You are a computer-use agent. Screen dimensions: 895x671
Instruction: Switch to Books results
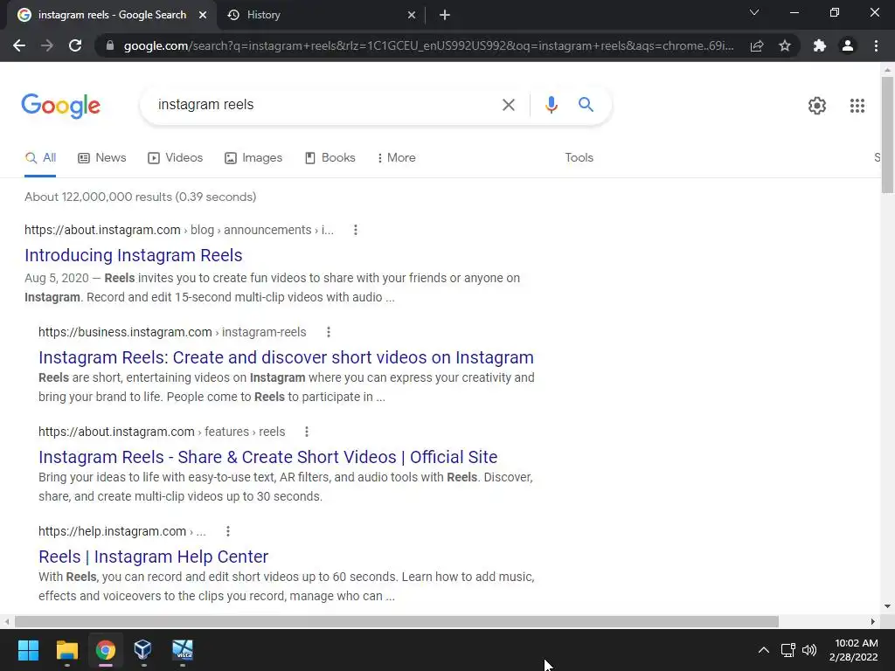coord(330,158)
